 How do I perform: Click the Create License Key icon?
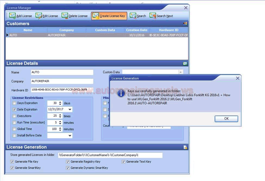[x=96, y=16]
